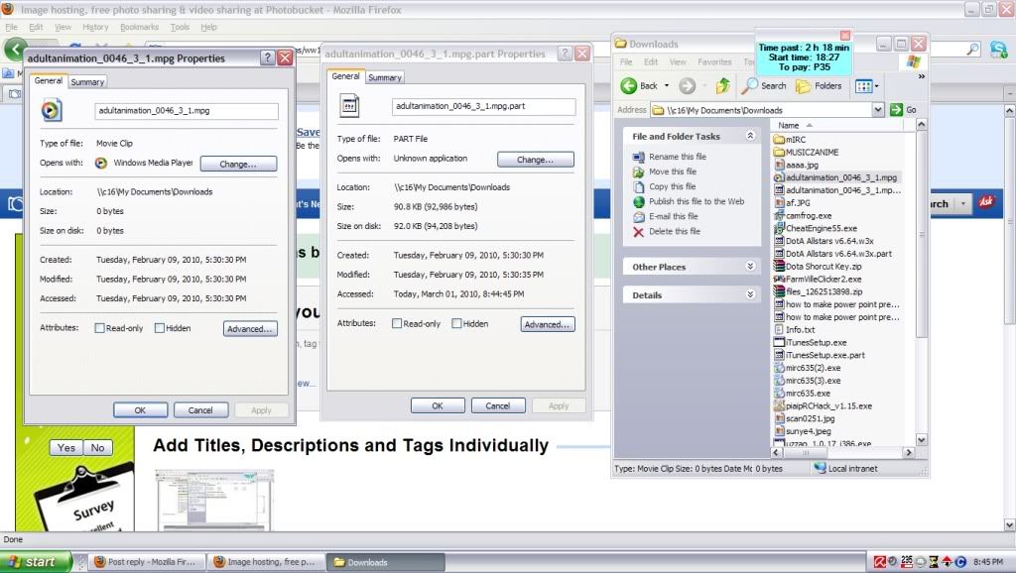Collapse the File and Folder Tasks section
This screenshot has width=1016, height=573.
(x=750, y=136)
